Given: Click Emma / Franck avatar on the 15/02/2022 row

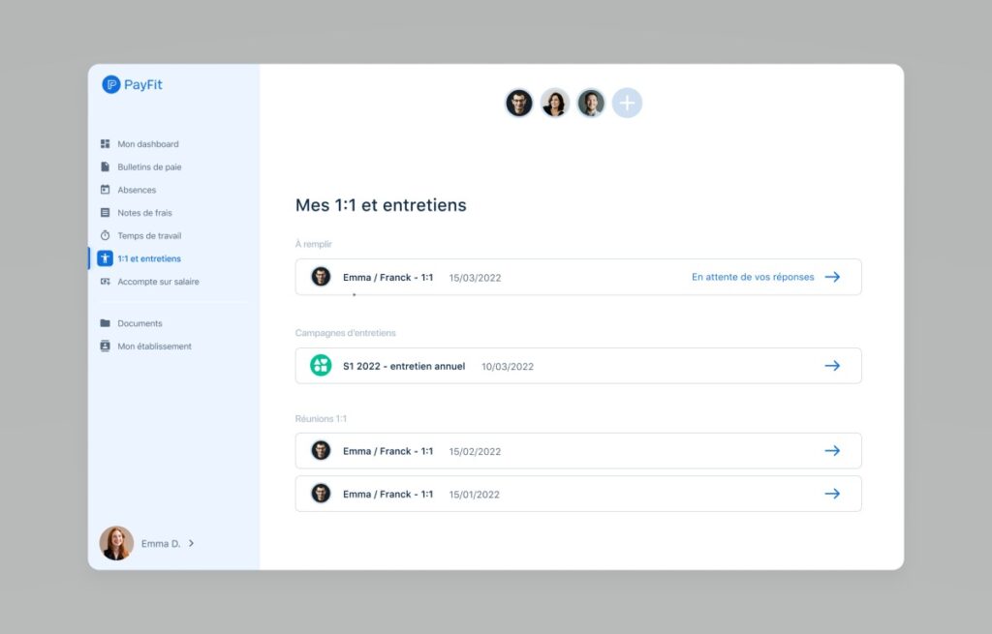Looking at the screenshot, I should click(x=321, y=450).
